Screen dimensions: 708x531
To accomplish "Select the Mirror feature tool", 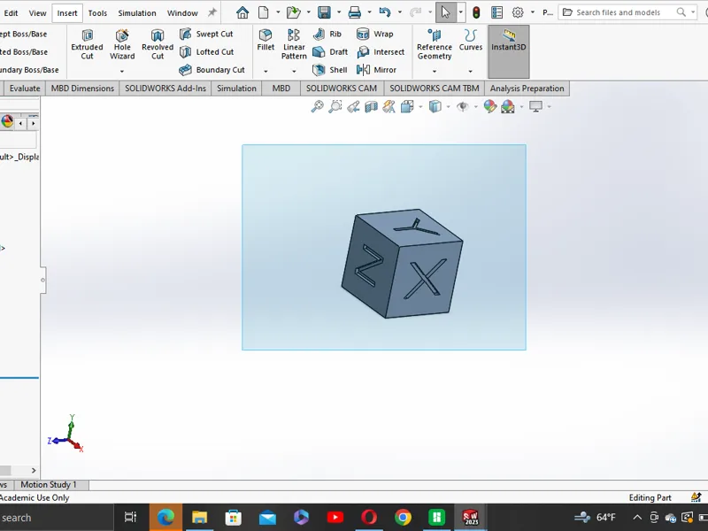I will point(376,70).
